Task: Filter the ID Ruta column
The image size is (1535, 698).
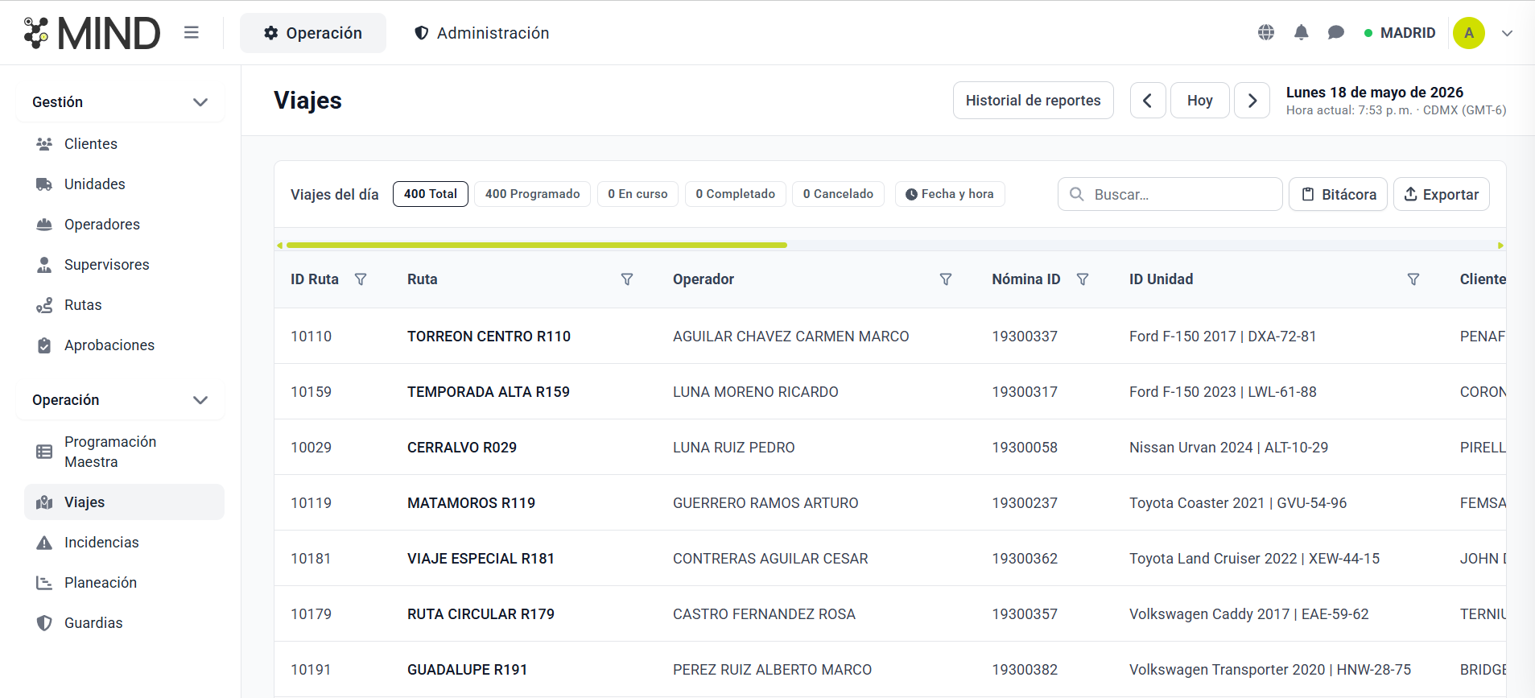Action: tap(361, 279)
